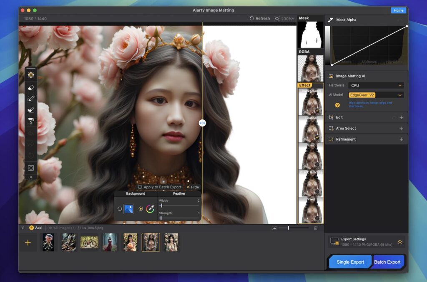Open the Hardware CPU dropdown
This screenshot has height=282, width=427.
(x=376, y=85)
